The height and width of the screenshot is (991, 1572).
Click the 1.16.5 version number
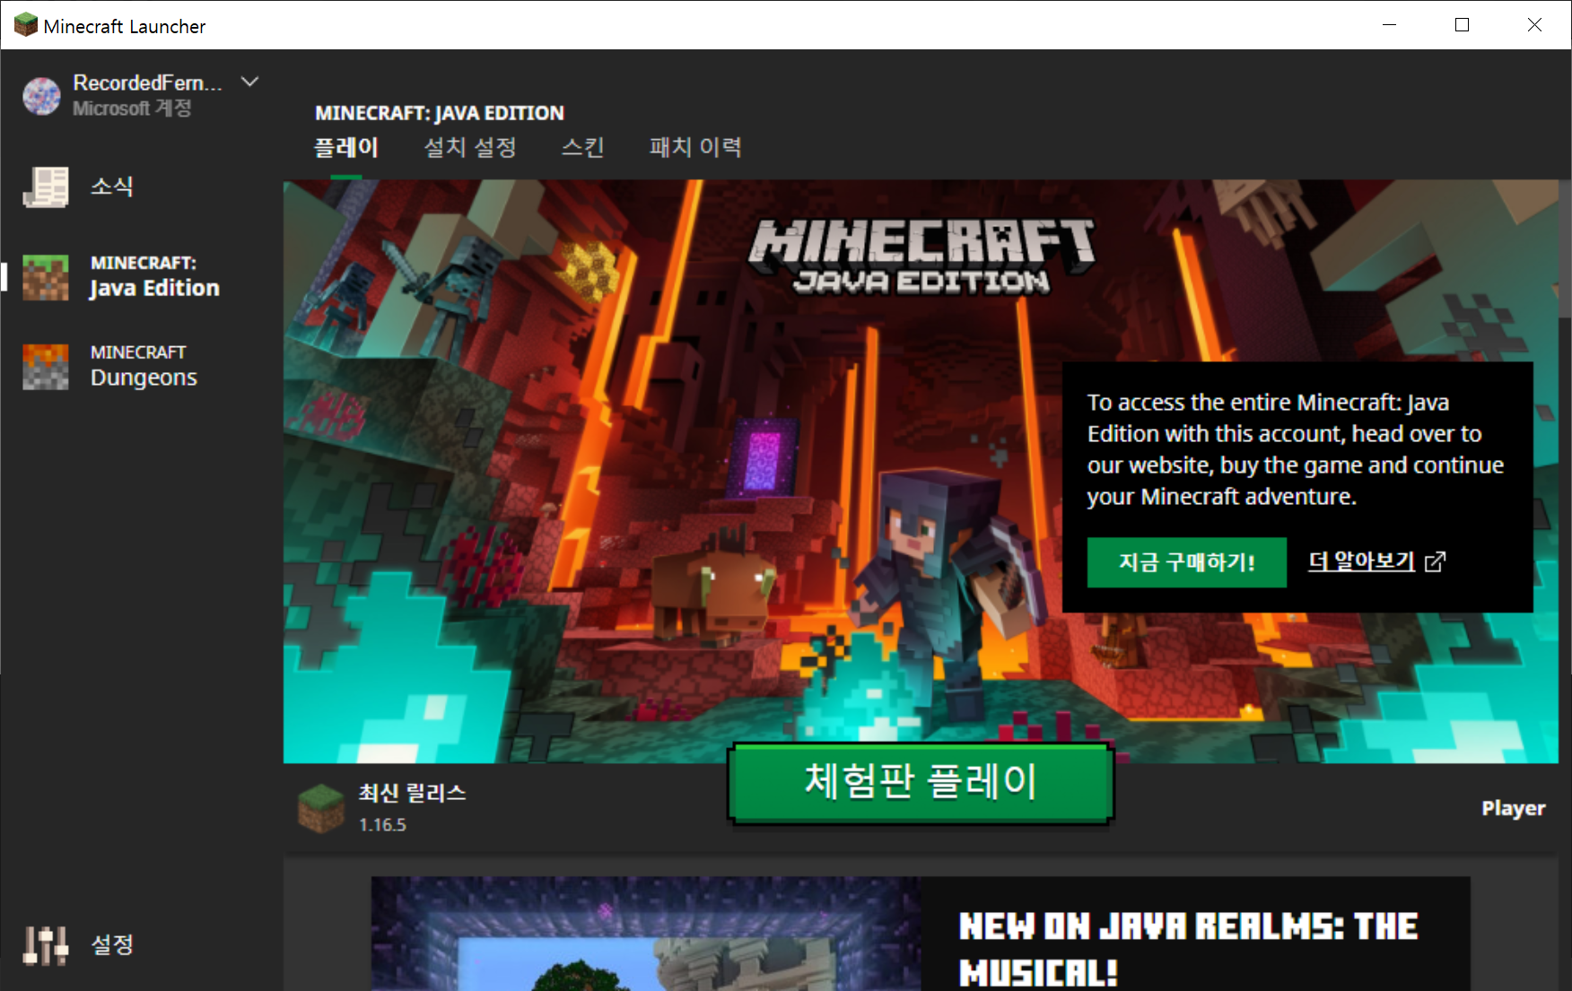pyautogui.click(x=382, y=824)
